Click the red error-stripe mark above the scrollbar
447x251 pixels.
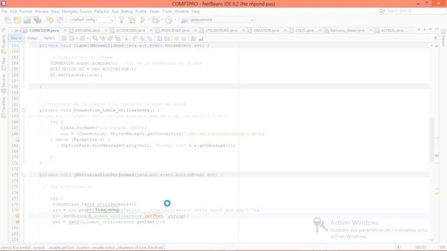pos(437,46)
